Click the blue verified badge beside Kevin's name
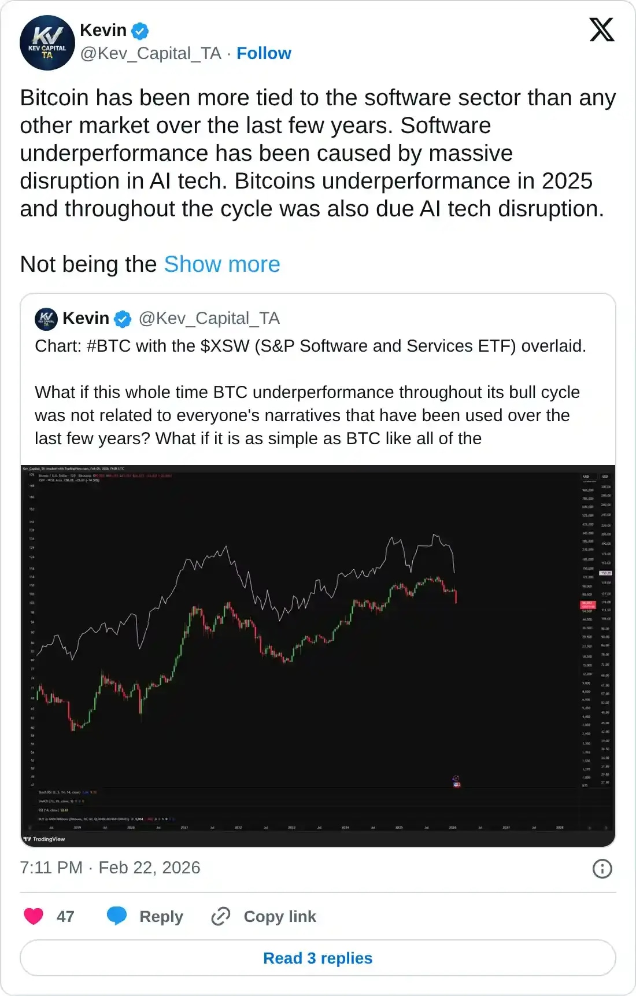 139,31
